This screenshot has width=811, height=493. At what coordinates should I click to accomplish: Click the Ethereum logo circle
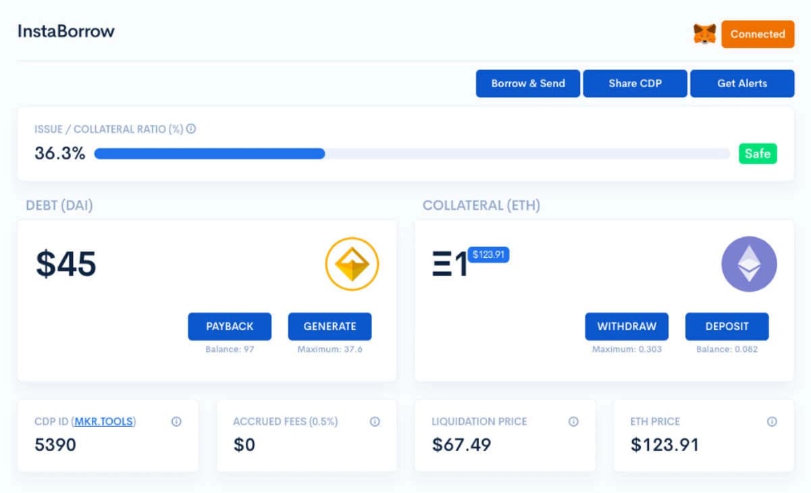click(x=749, y=263)
